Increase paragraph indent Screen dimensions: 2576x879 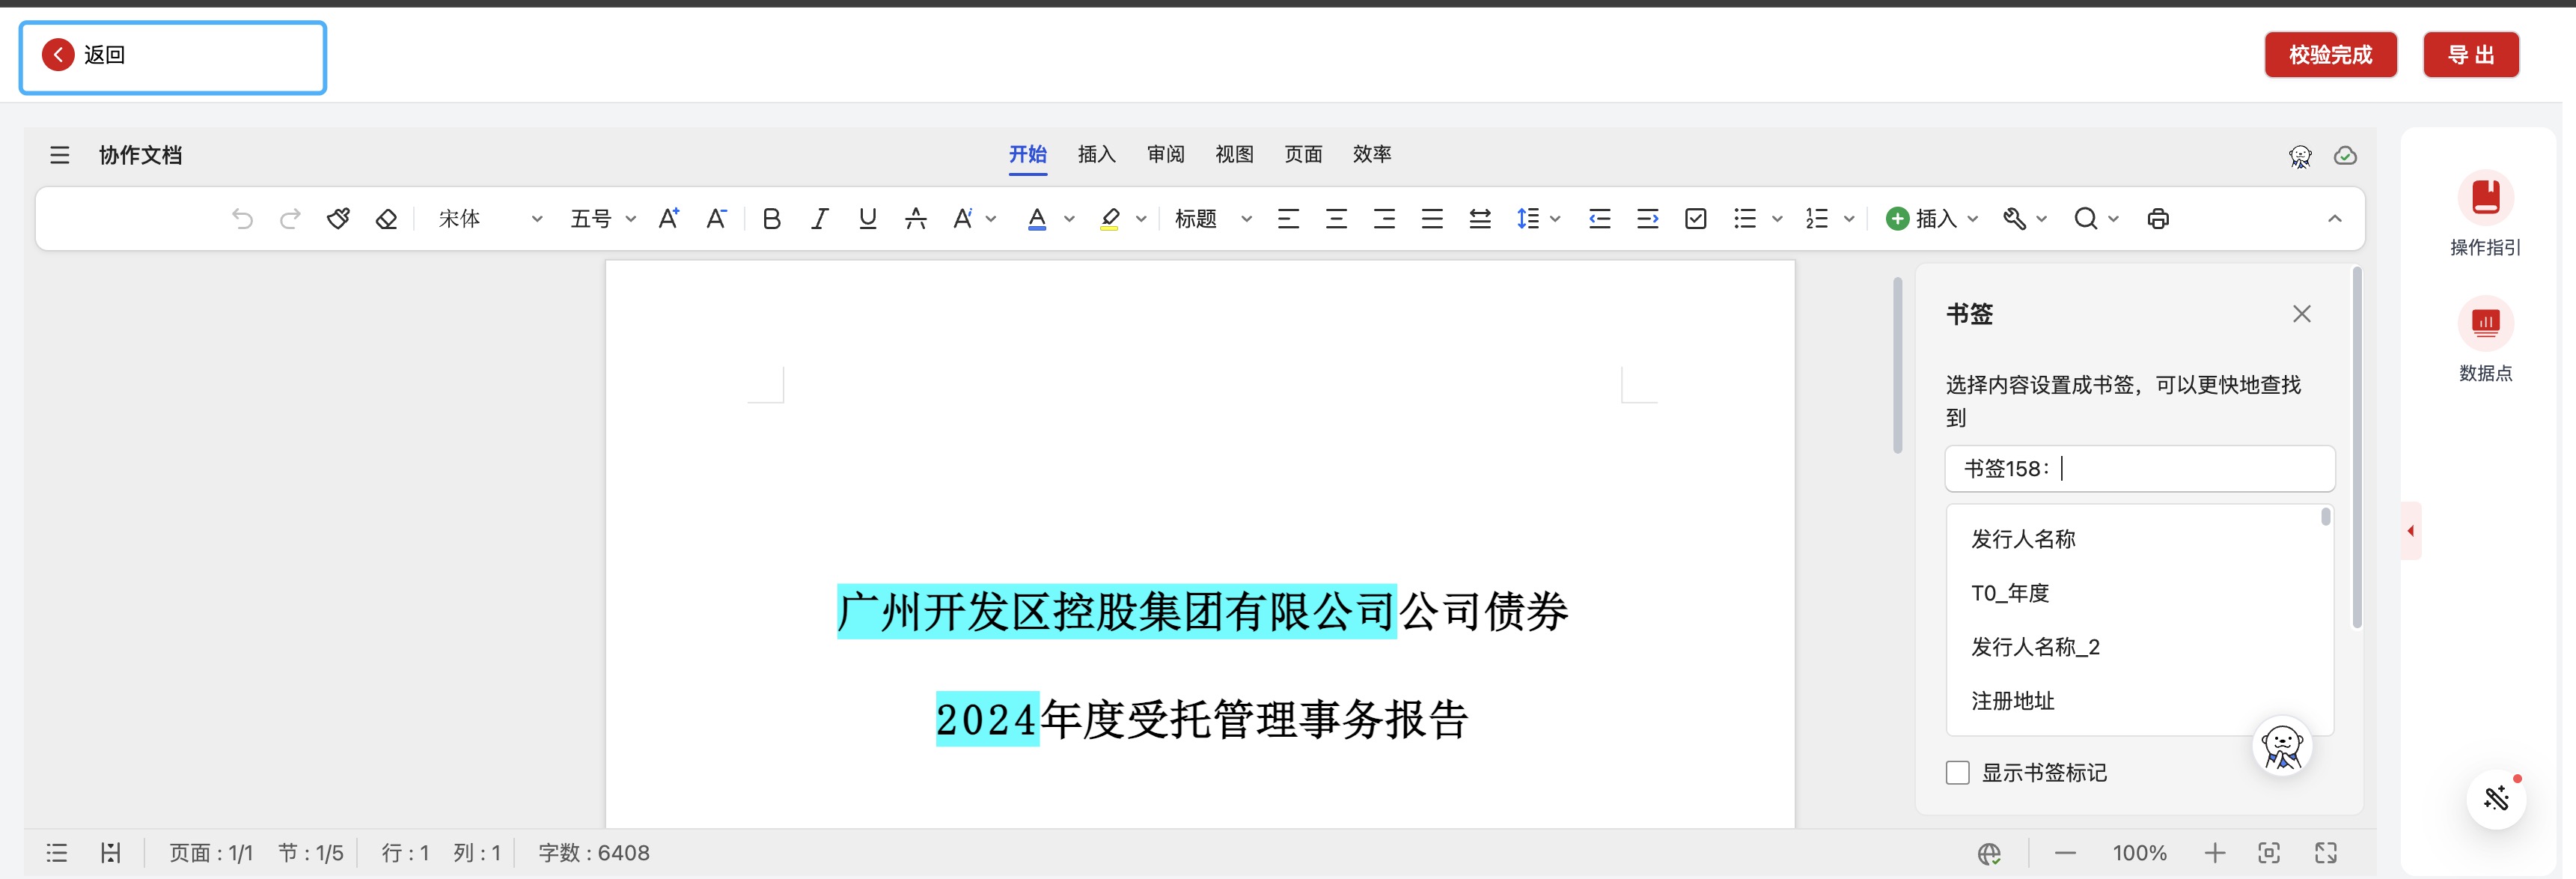coord(1648,218)
